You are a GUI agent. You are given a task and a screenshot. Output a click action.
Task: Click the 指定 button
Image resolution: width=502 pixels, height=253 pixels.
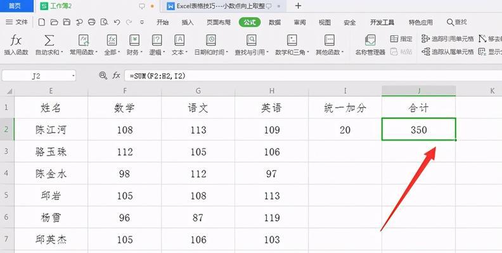coord(401,39)
